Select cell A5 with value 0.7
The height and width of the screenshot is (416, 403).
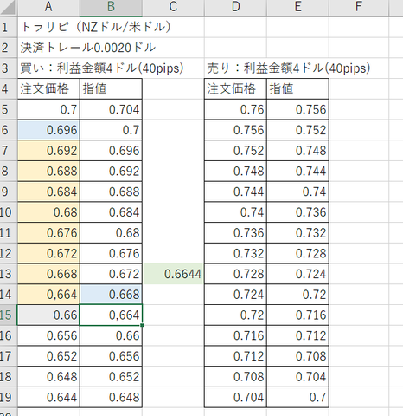tap(48, 109)
